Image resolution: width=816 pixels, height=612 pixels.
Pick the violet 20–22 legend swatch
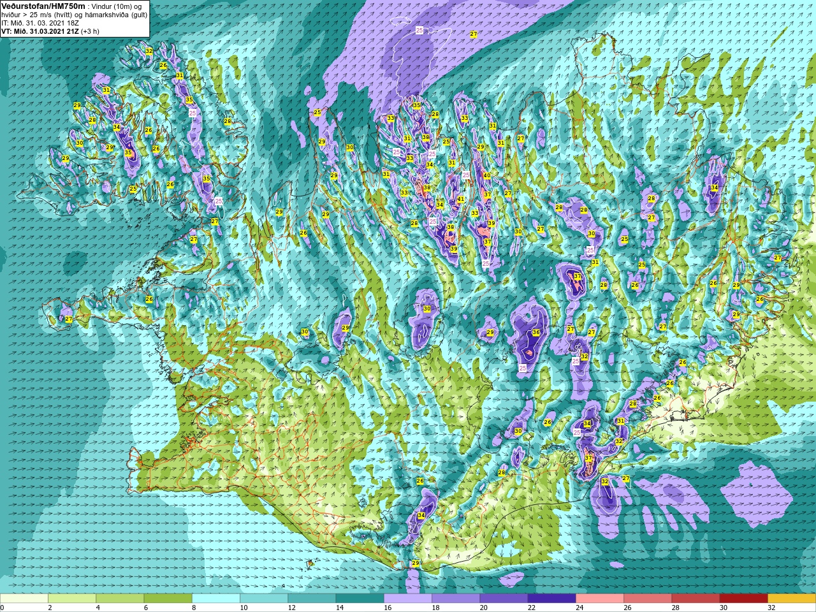tap(504, 599)
